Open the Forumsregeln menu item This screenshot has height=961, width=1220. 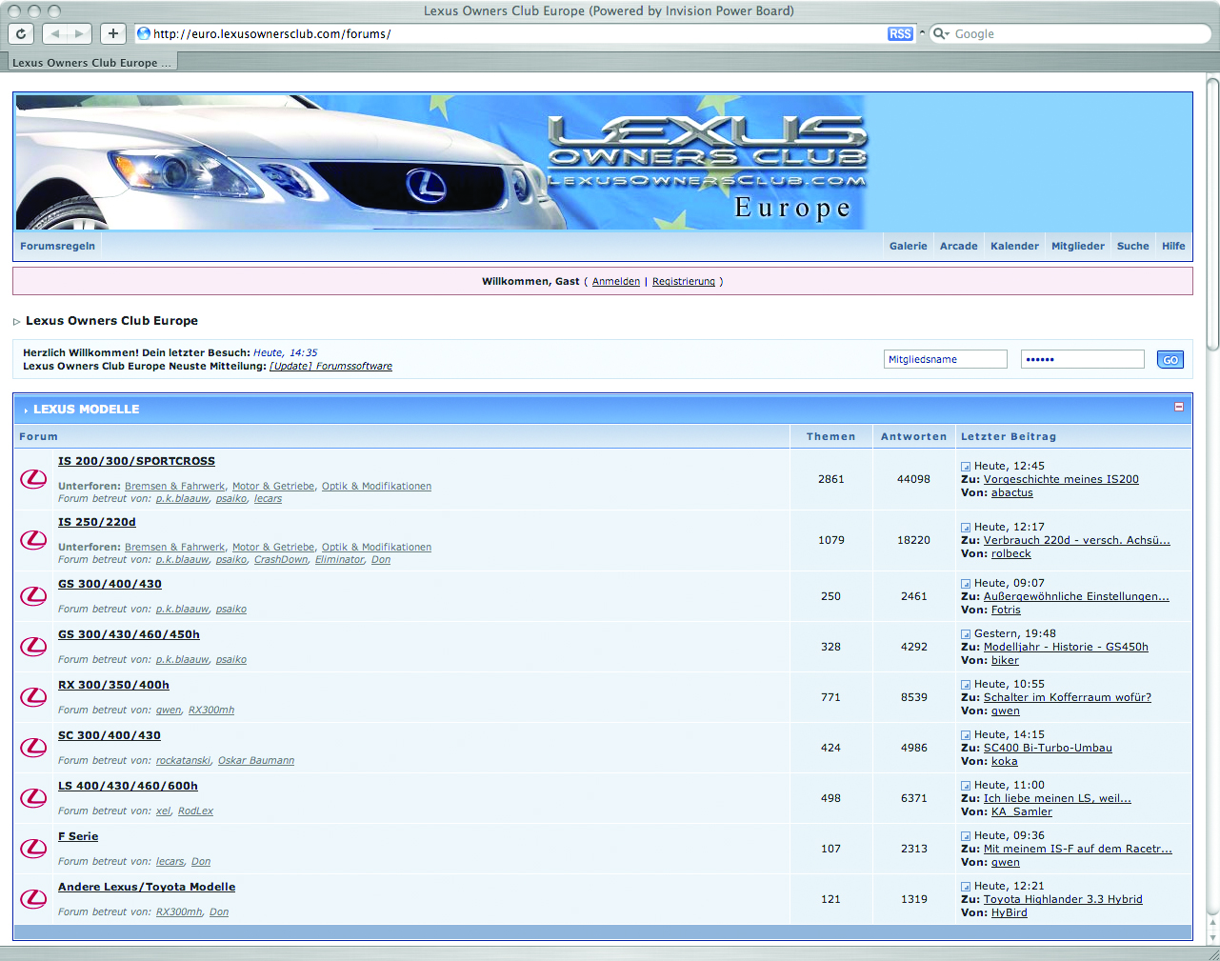[x=58, y=246]
